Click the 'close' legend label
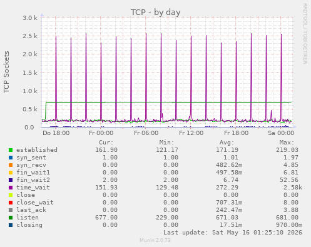Screen dimensions: 311x247 [x=26, y=195]
